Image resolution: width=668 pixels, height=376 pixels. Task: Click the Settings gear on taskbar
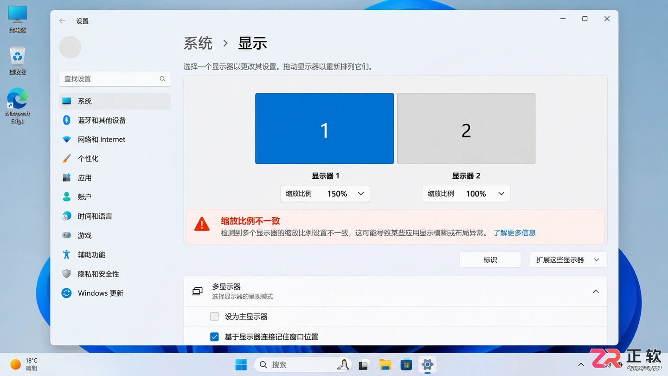[x=427, y=365]
